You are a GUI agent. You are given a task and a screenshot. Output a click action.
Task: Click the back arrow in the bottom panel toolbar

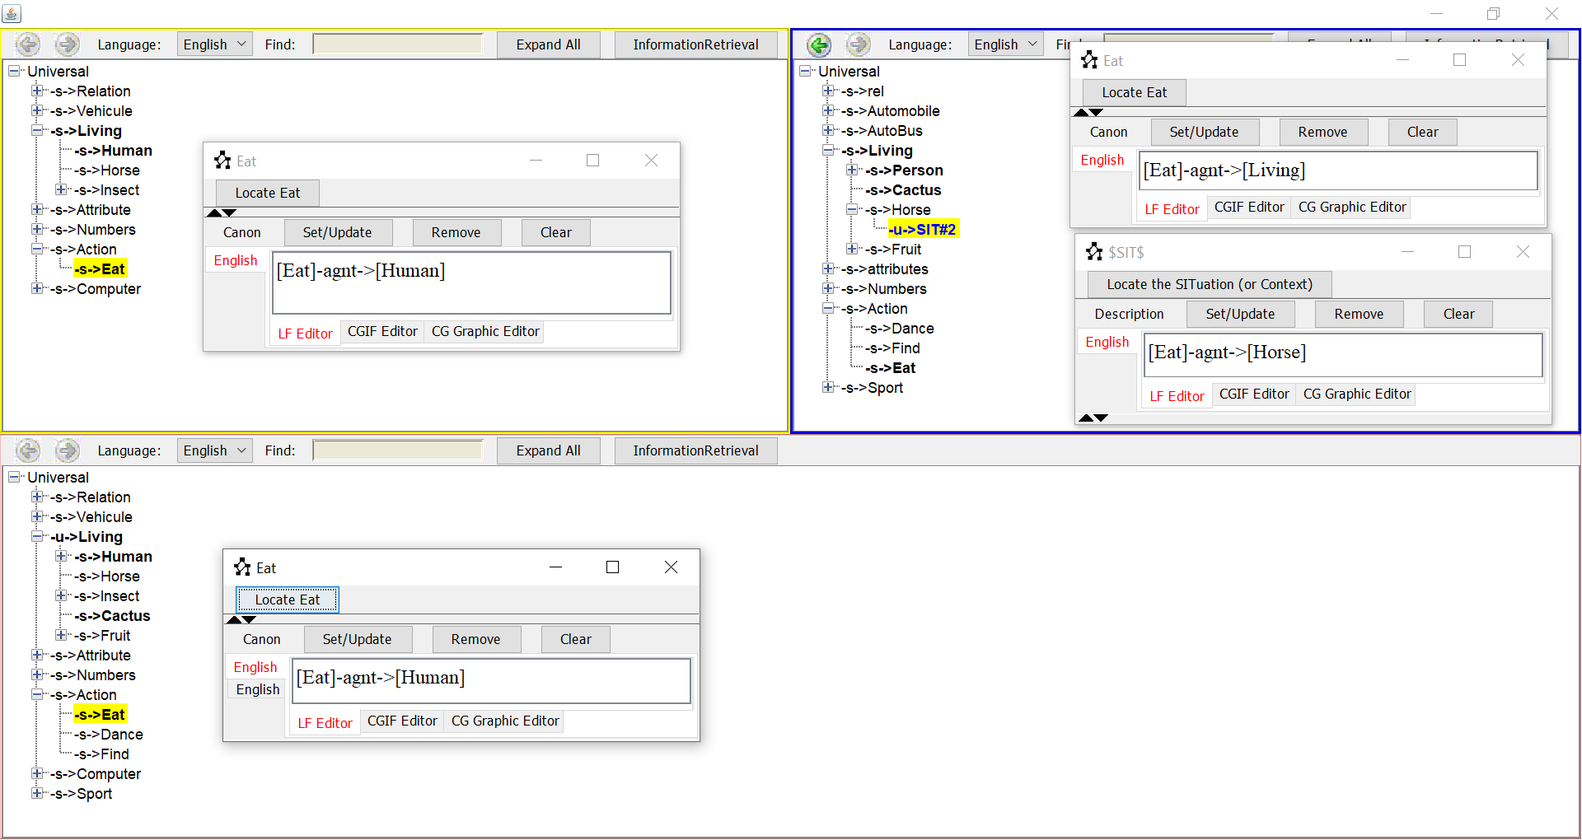pyautogui.click(x=28, y=450)
